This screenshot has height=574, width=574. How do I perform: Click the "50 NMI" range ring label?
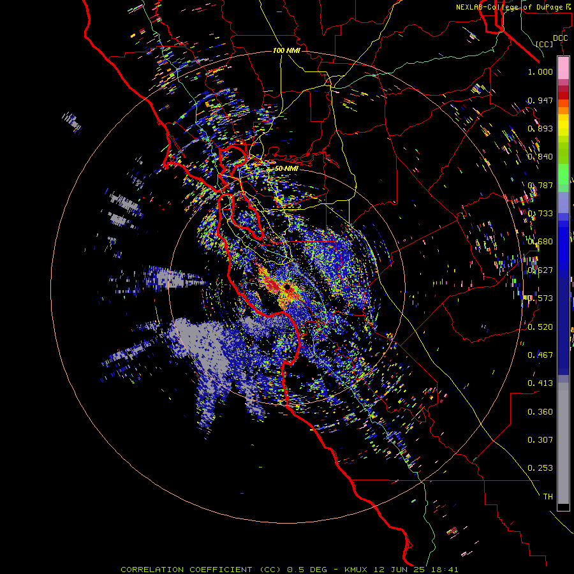pyautogui.click(x=286, y=168)
